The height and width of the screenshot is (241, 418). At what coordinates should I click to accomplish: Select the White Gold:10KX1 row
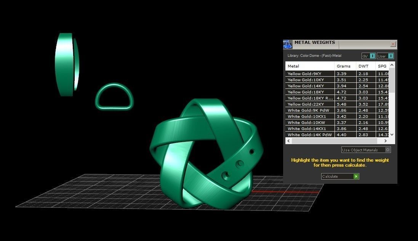[337, 116]
